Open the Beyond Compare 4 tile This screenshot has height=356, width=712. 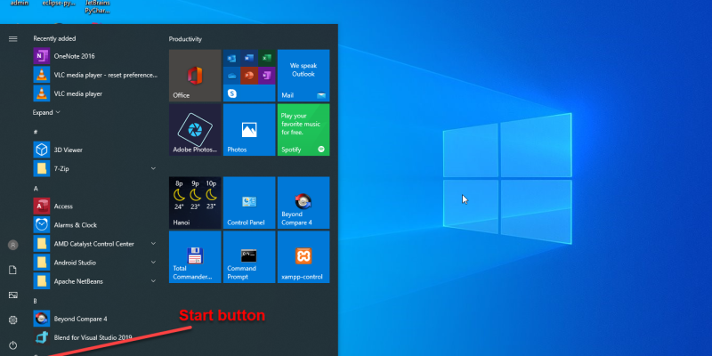303,202
